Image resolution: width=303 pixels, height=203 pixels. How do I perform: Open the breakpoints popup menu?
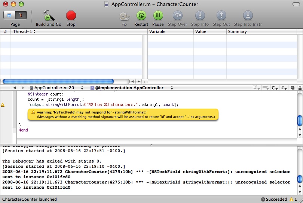coord(266,88)
